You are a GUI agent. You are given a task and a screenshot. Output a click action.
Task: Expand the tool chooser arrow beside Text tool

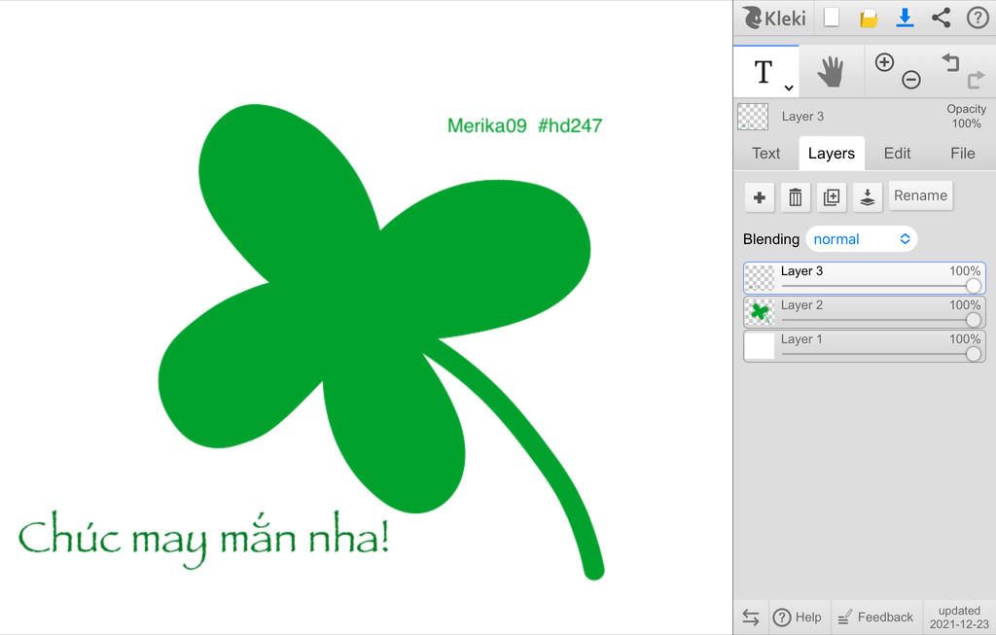tap(788, 88)
